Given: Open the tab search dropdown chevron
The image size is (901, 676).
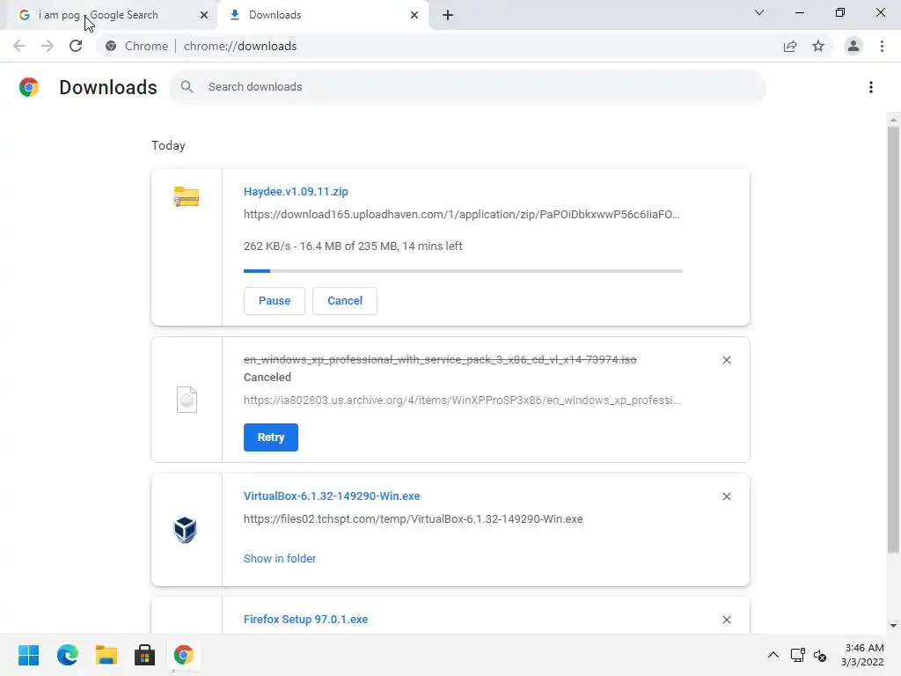Looking at the screenshot, I should coord(759,13).
